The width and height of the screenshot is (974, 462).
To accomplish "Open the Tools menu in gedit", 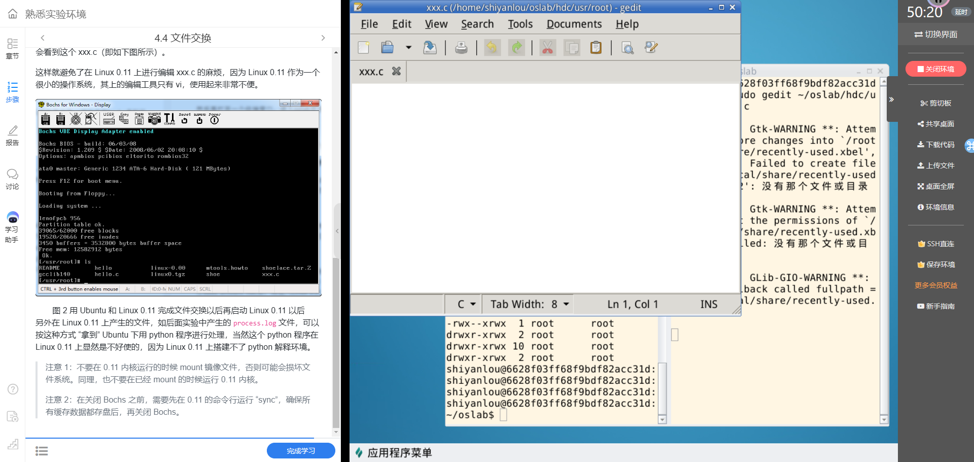I will click(520, 24).
